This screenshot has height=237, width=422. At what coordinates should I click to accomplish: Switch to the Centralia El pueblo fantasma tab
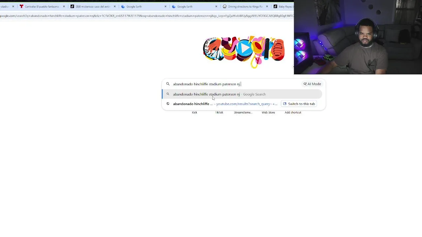pyautogui.click(x=42, y=6)
